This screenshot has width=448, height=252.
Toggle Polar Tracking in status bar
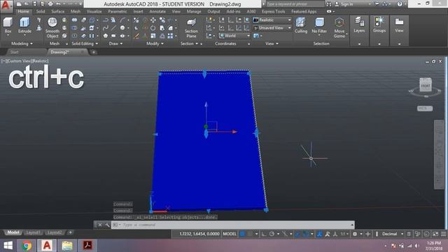[x=272, y=234]
